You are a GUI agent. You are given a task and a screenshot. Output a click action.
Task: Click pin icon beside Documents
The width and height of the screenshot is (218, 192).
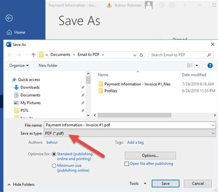click(x=83, y=95)
